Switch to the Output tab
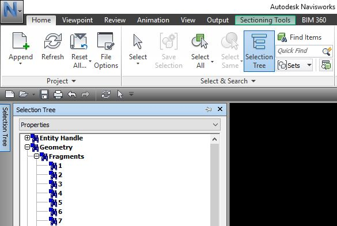This screenshot has height=226, width=337. pyautogui.click(x=218, y=20)
